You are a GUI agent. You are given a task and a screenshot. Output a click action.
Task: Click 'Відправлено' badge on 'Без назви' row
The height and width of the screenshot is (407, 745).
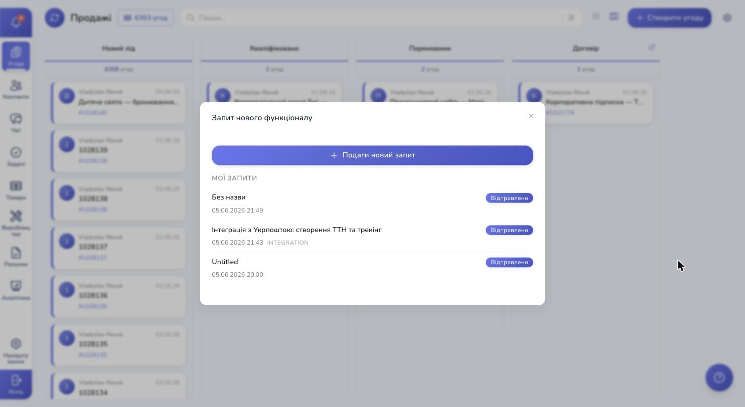[509, 198]
